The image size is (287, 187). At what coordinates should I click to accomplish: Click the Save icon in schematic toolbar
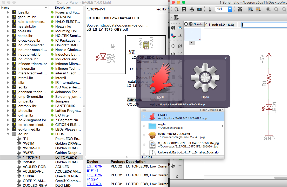tap(184, 9)
